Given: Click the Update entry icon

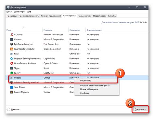Looking at the screenshot, I should tap(12, 78).
